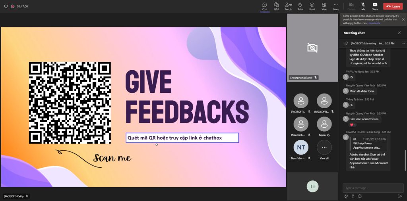The height and width of the screenshot is (201, 407).
Task: Open the message Format options
Action: [346, 196]
